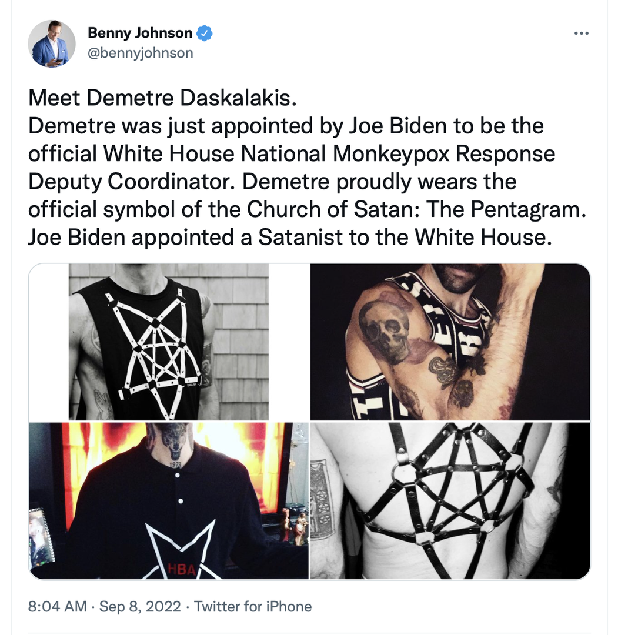This screenshot has height=635, width=618.
Task: Open the top-right photo of the jersey
Action: tap(450, 342)
